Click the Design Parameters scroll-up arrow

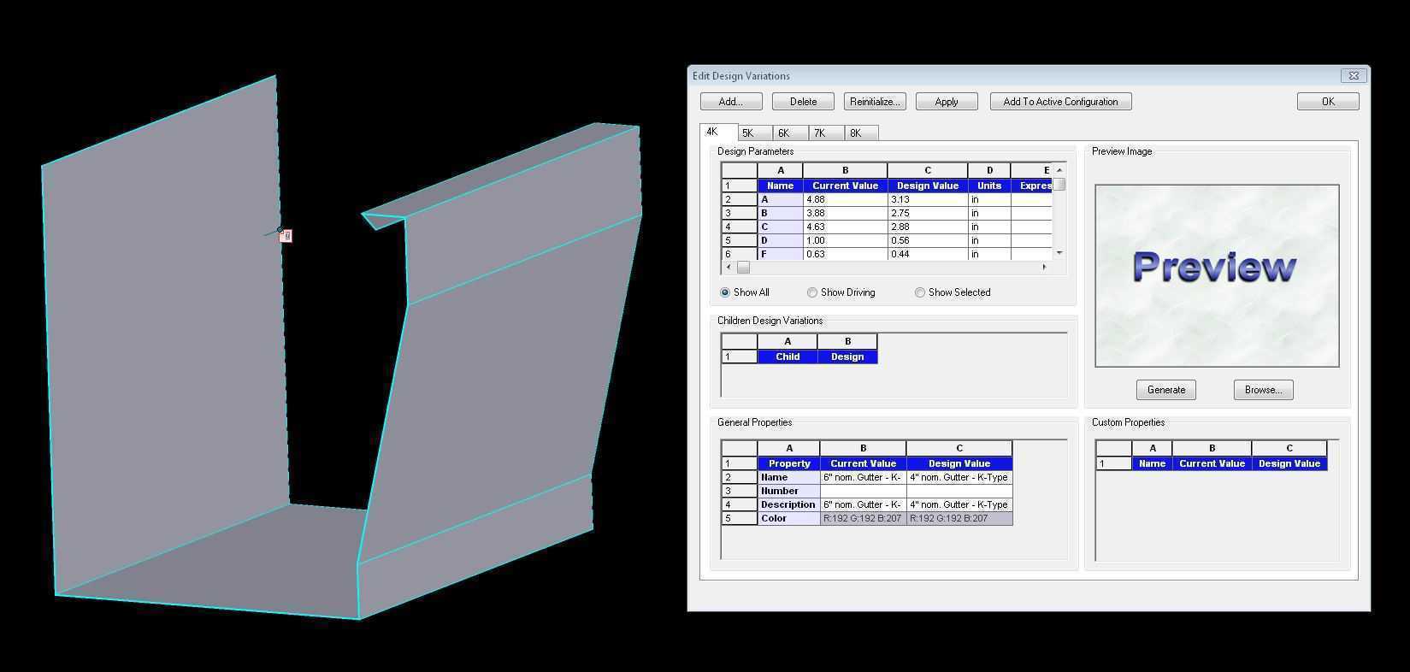point(1059,169)
